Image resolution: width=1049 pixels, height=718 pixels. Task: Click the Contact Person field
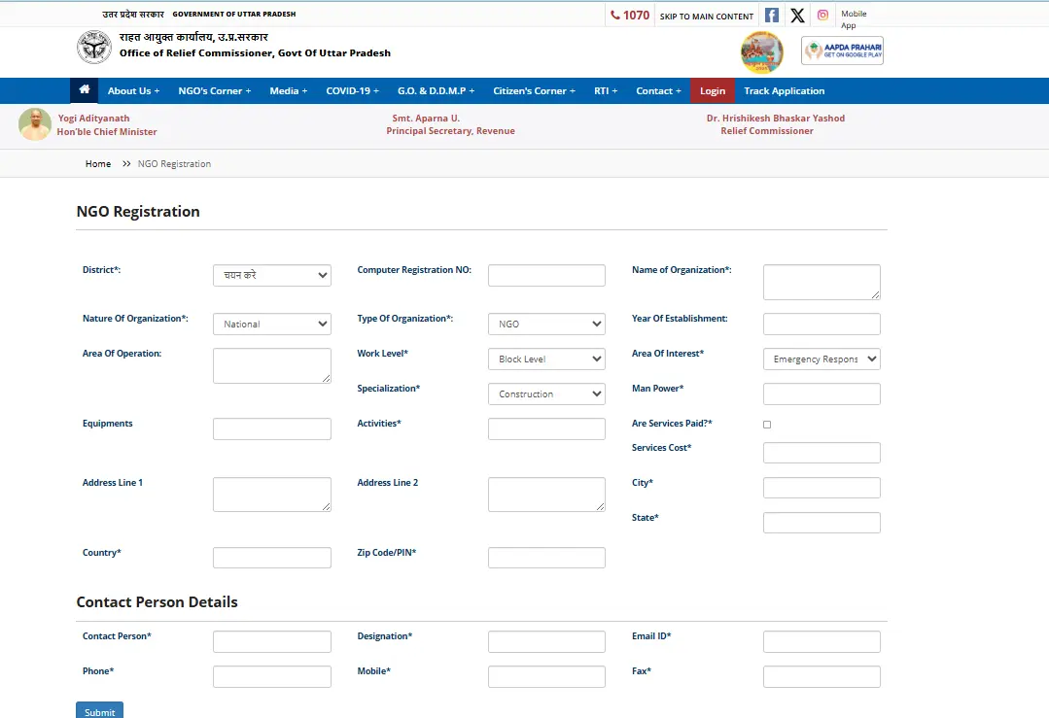tap(272, 642)
